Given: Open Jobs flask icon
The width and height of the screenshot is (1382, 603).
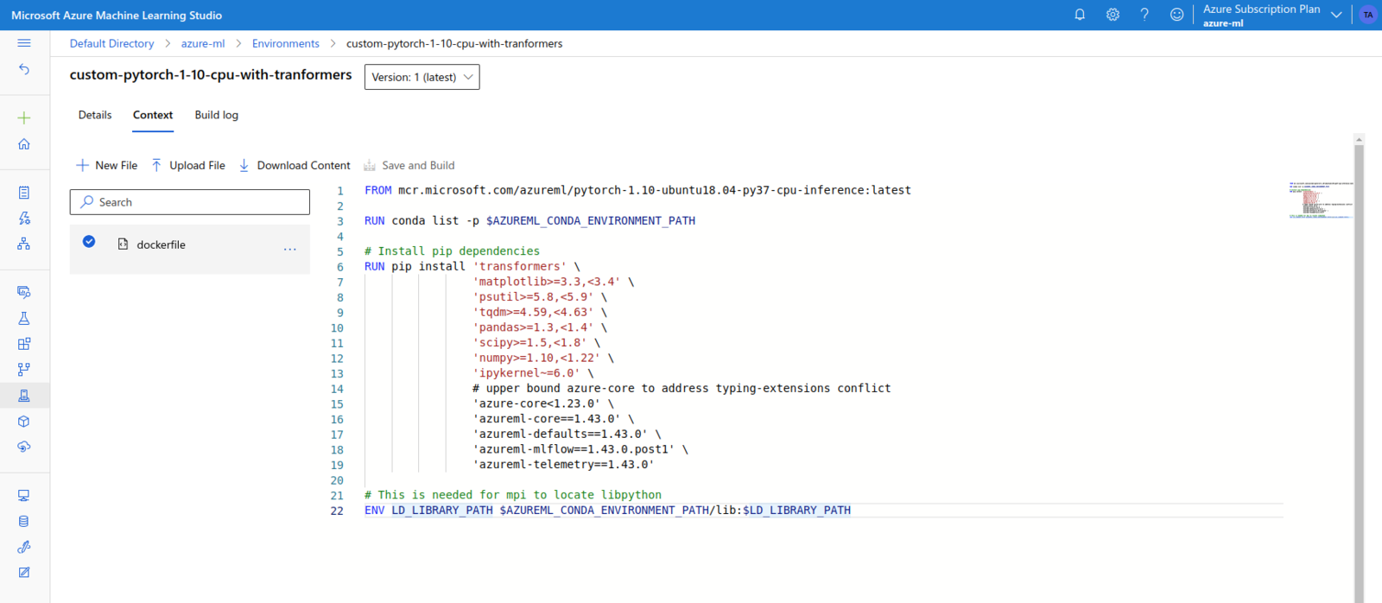Looking at the screenshot, I should point(24,318).
